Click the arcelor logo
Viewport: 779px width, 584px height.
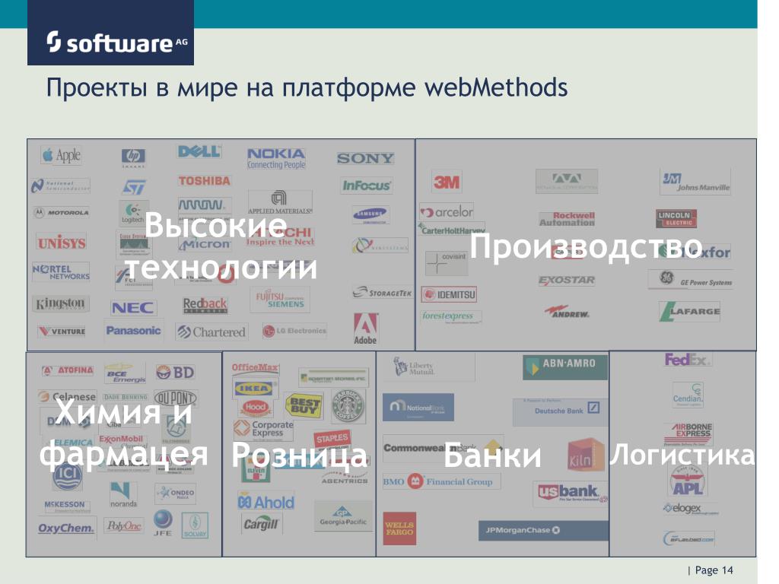pyautogui.click(x=446, y=211)
